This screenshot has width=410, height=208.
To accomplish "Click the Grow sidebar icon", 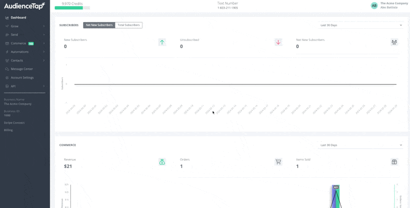I will point(7,27).
